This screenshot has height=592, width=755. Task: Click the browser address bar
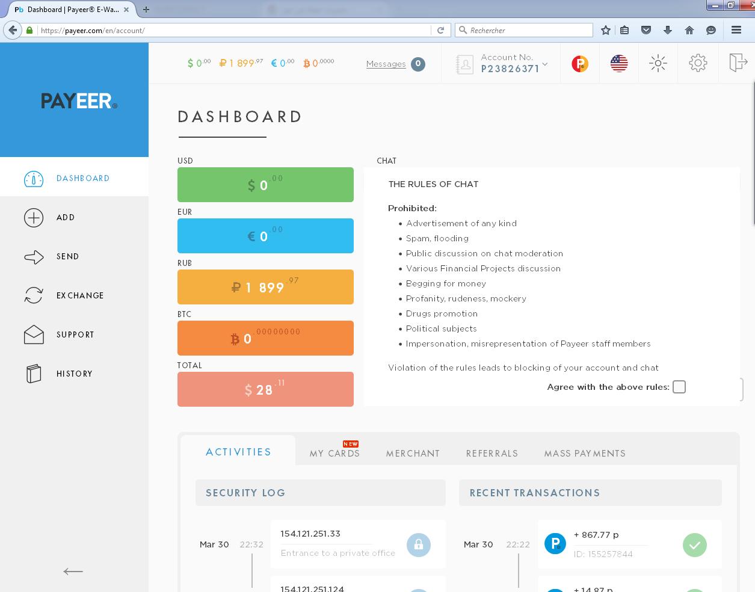pyautogui.click(x=235, y=30)
